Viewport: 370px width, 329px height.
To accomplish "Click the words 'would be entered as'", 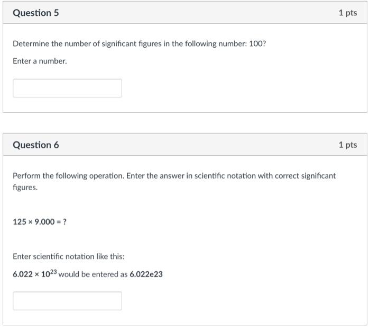I will pos(93,275).
